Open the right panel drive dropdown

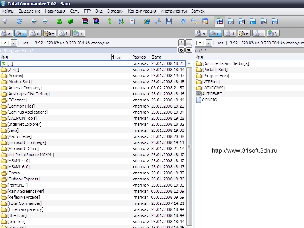tap(209, 43)
